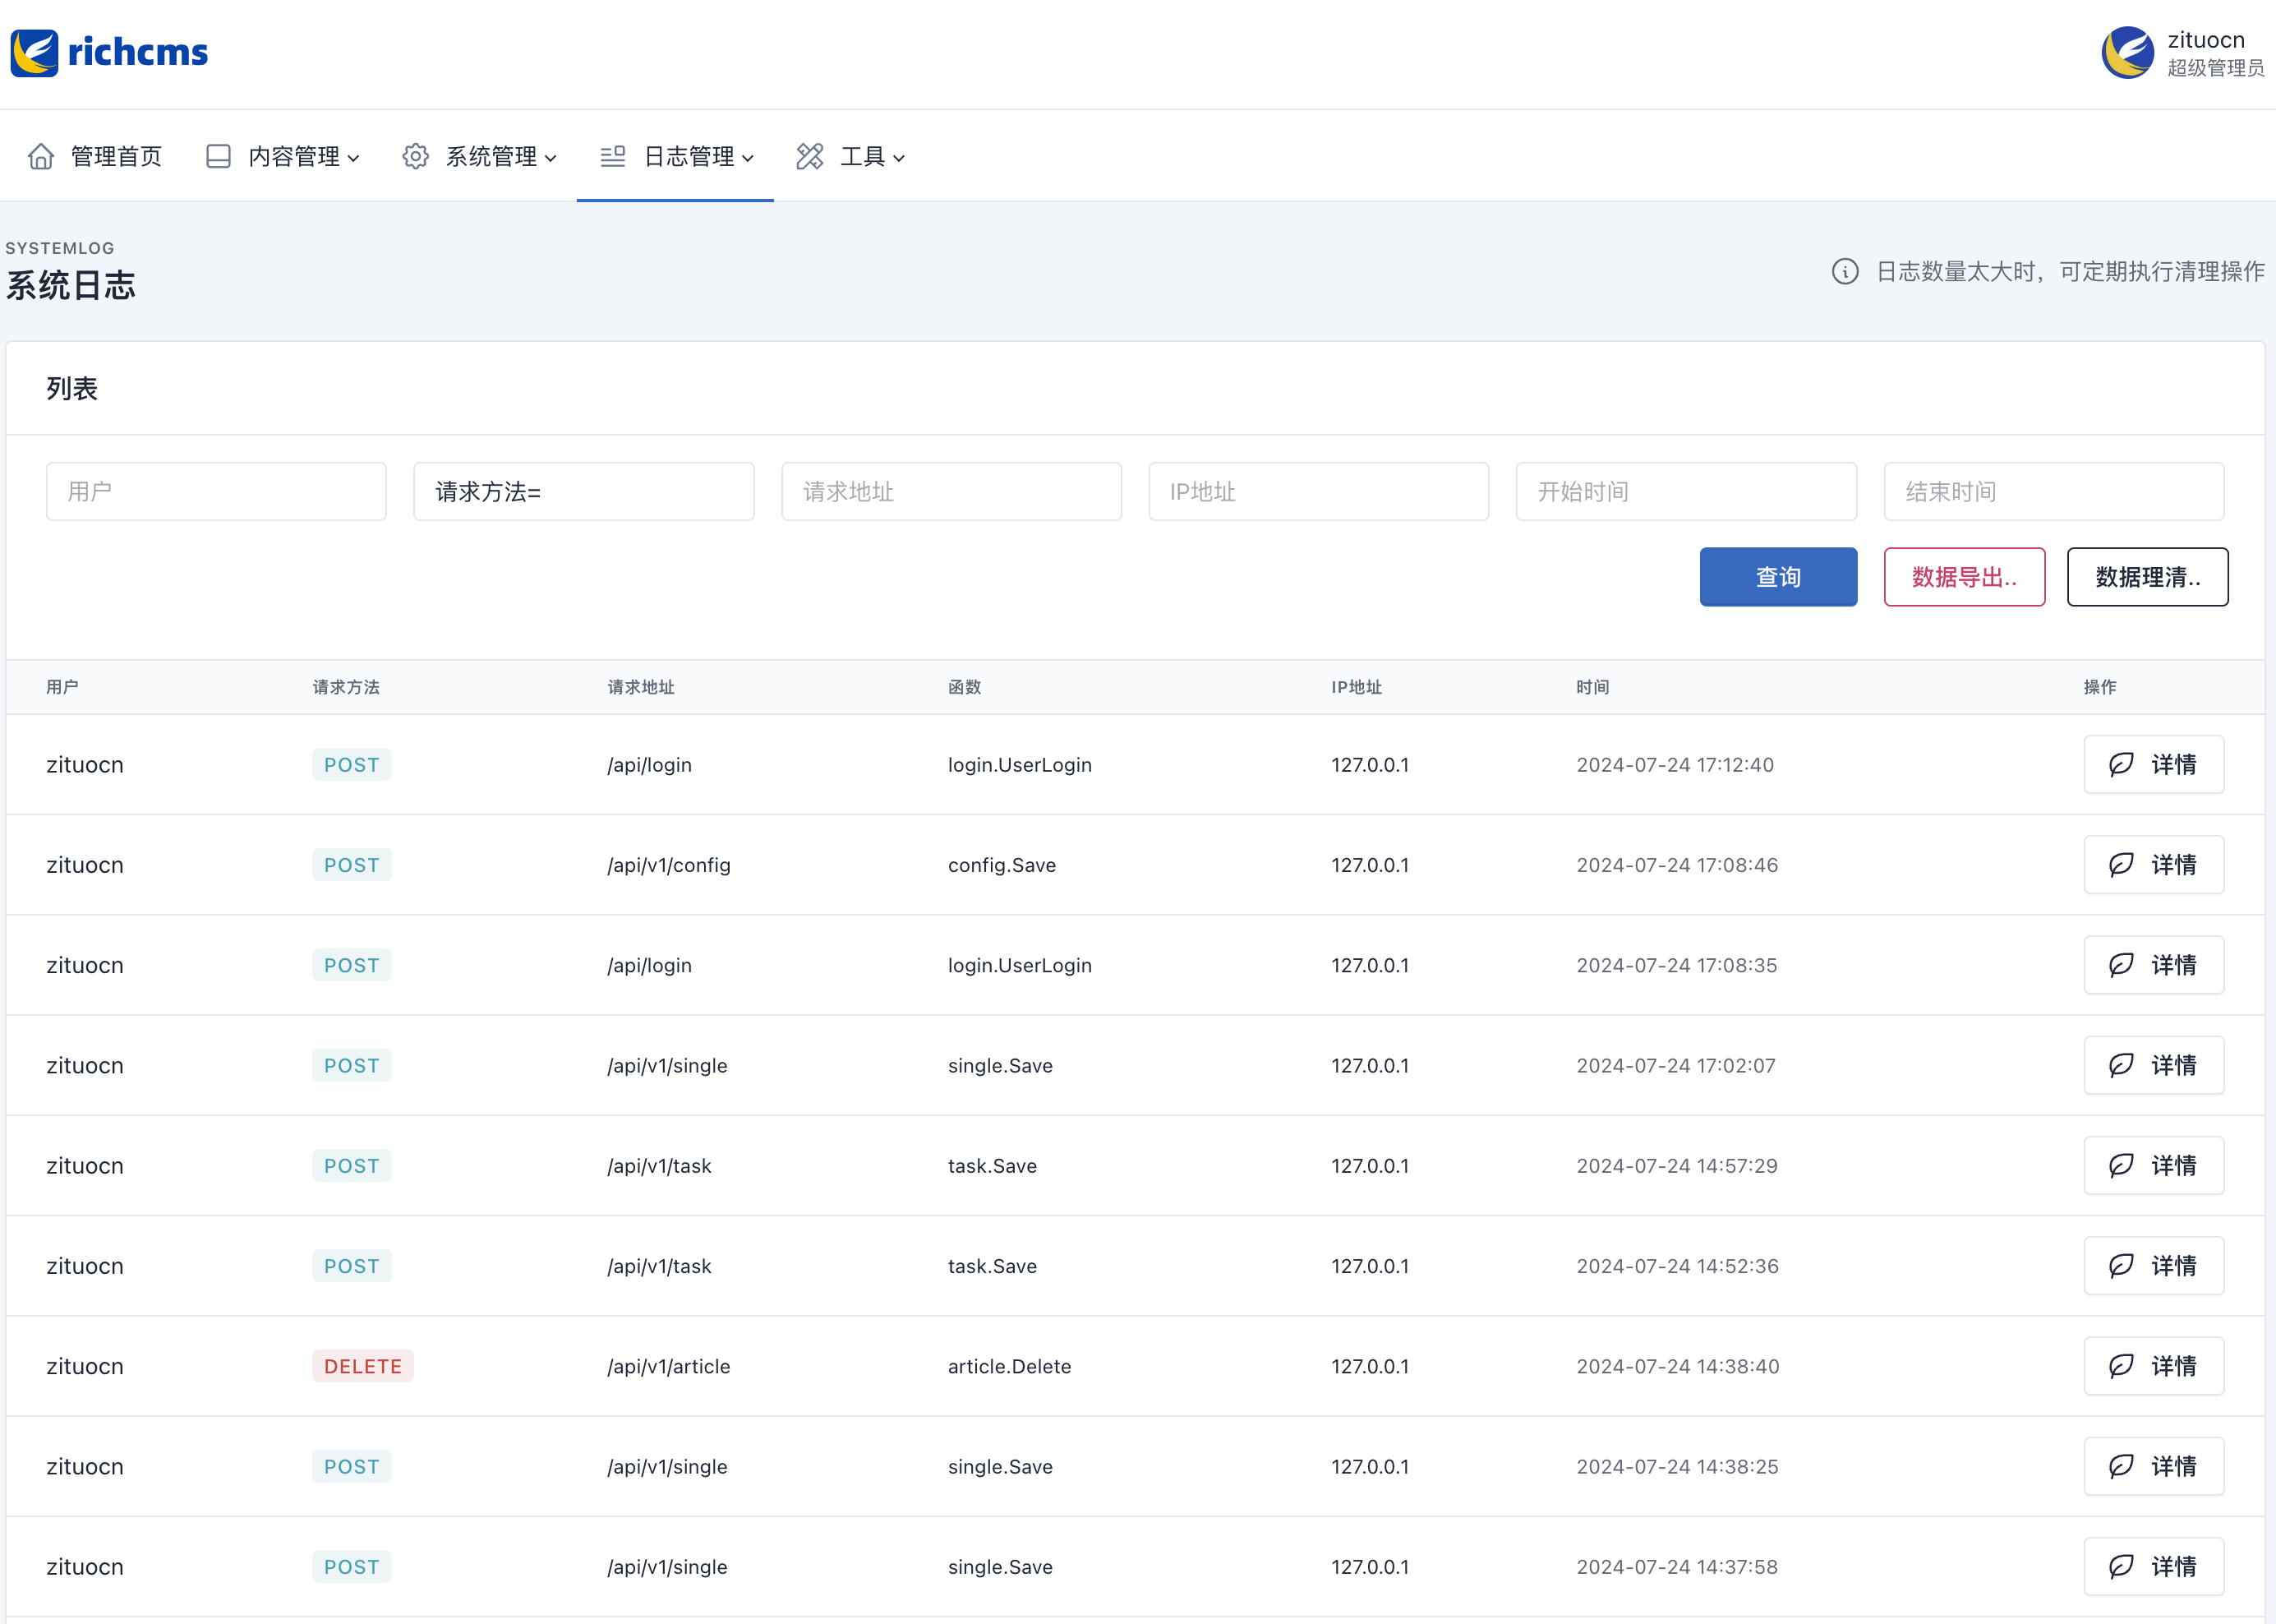Click the 列表 card heading
The image size is (2276, 1624).
[72, 388]
